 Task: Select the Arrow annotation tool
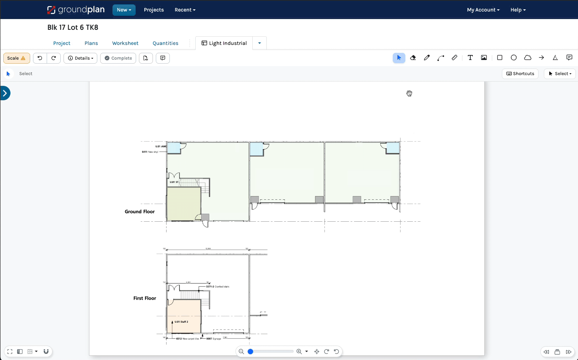(541, 58)
